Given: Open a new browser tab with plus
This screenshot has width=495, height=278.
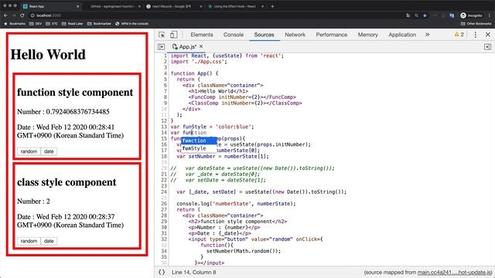Looking at the screenshot, I should coord(272,6).
